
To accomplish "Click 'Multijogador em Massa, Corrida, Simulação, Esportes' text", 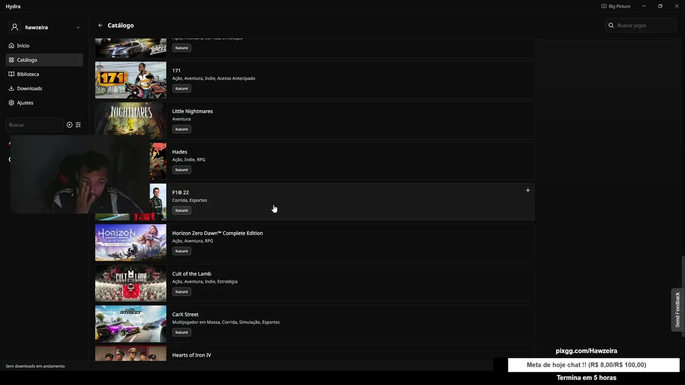I will click(x=226, y=322).
